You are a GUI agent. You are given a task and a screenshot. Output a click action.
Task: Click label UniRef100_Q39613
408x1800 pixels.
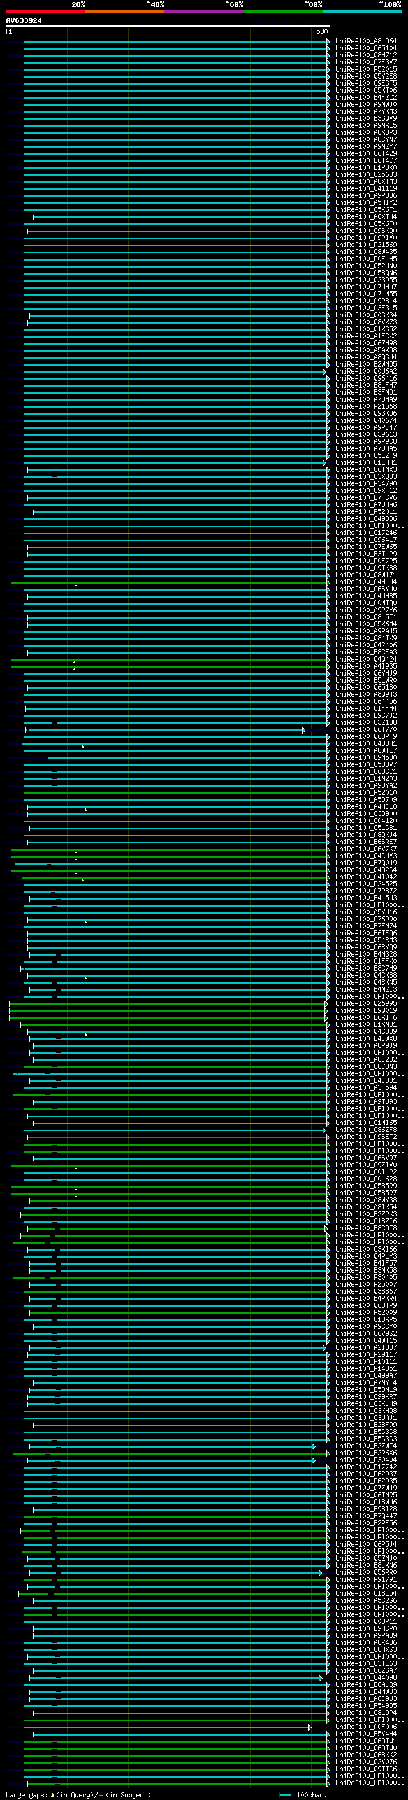click(366, 435)
